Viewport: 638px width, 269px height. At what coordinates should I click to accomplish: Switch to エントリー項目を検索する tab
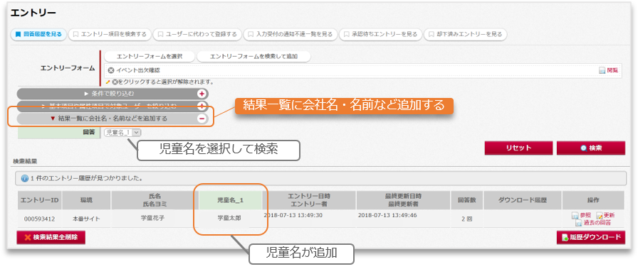[110, 35]
